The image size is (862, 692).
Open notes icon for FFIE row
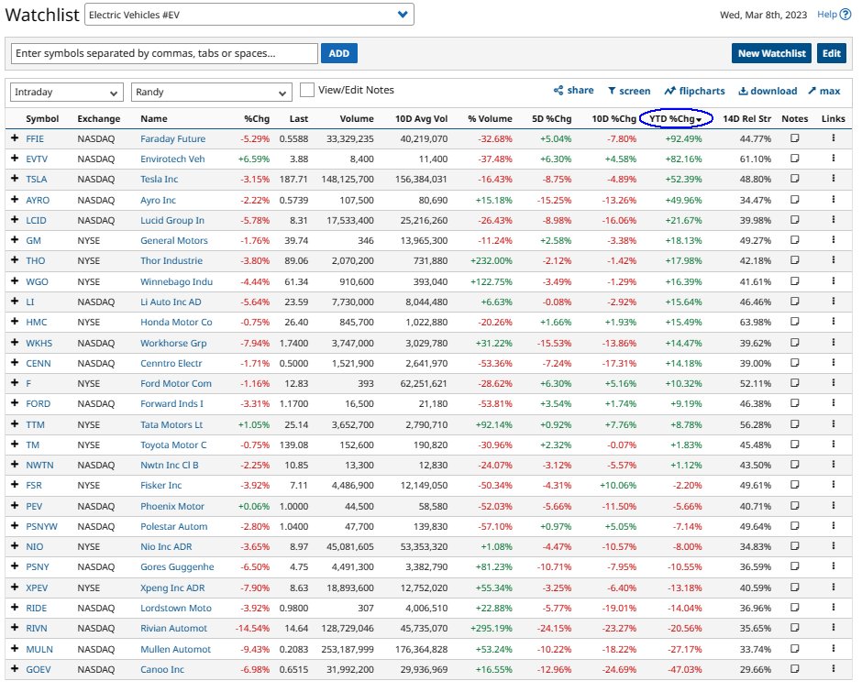794,138
